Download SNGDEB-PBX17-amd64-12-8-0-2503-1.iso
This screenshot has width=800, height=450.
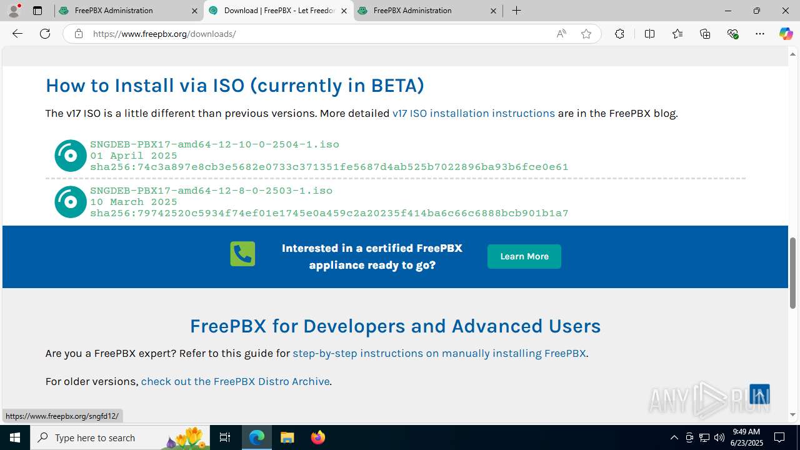pyautogui.click(x=211, y=191)
